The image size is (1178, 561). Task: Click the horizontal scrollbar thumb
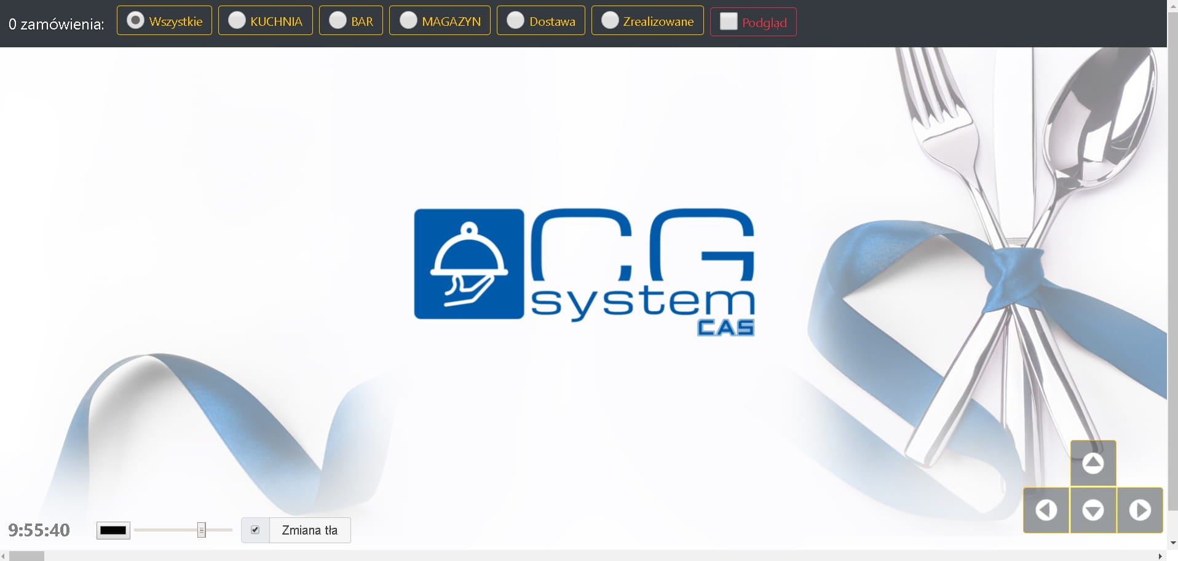[27, 556]
